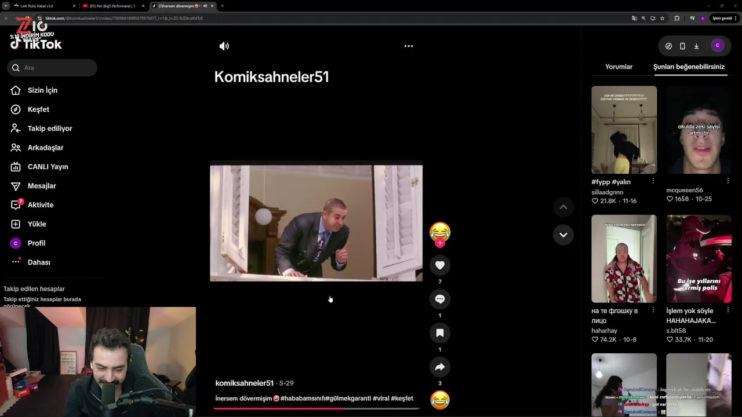Image resolution: width=742 pixels, height=417 pixels.
Task: Open Bu işe yıllarını vermiş polis thumbnail
Action: [699, 258]
